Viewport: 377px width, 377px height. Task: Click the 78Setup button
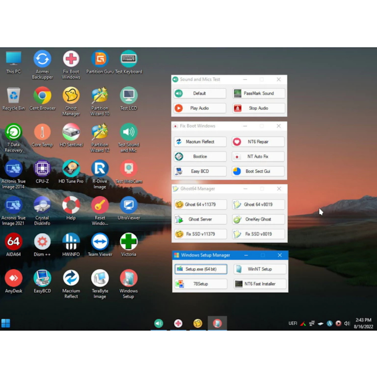201,284
